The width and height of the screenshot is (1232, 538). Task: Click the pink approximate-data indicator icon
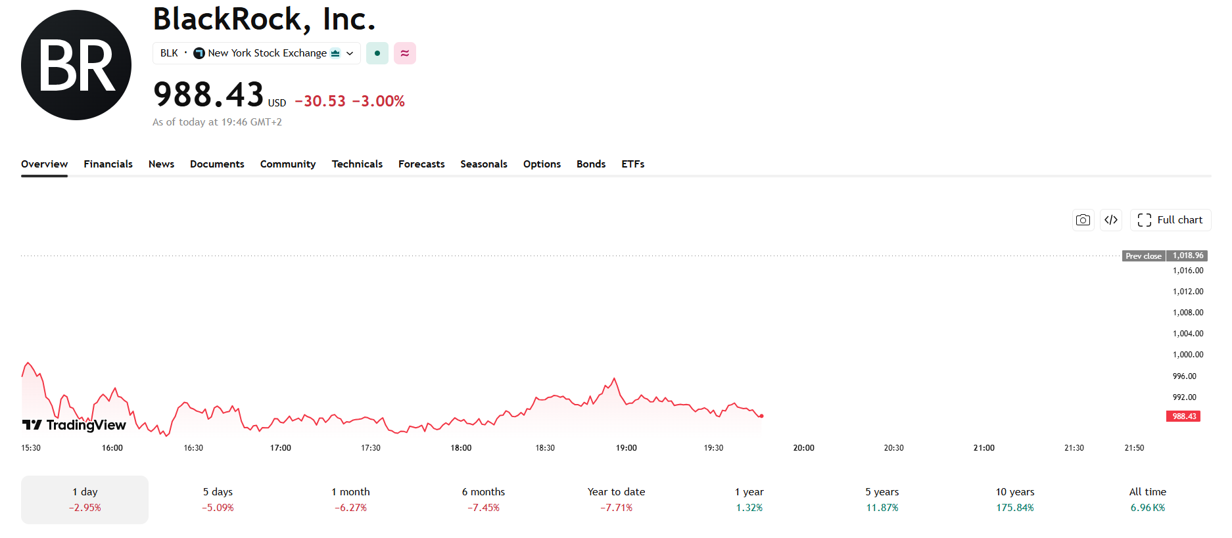[405, 53]
